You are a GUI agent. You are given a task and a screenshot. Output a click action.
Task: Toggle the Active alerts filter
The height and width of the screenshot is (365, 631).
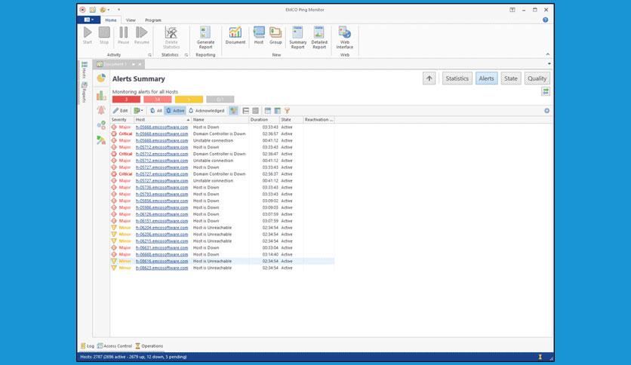coord(175,111)
